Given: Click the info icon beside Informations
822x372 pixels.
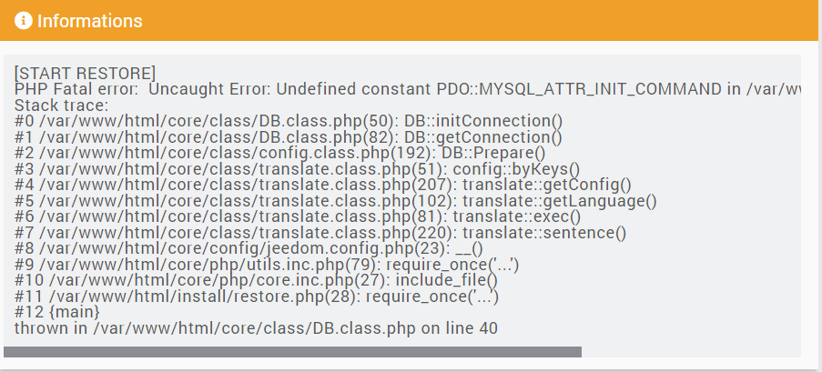Looking at the screenshot, I should tap(24, 20).
